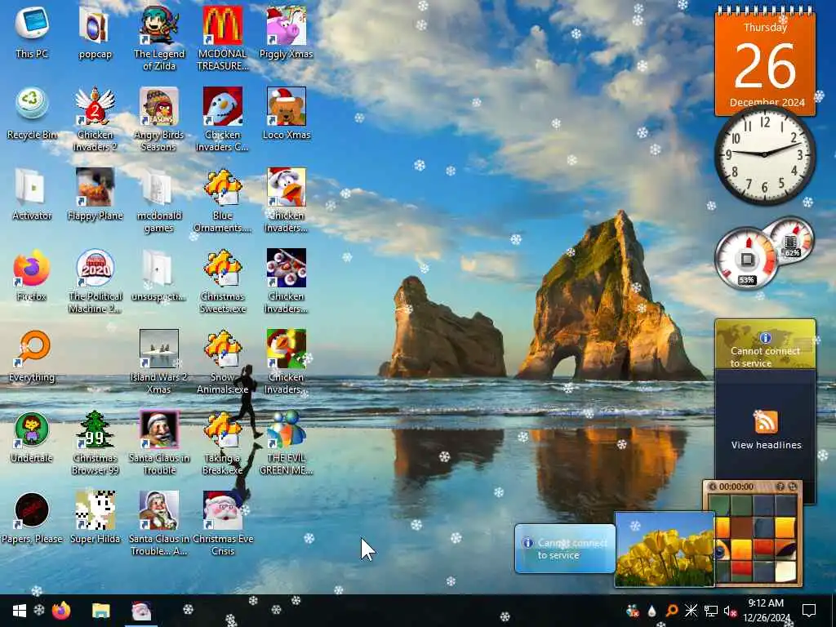836x627 pixels.
Task: Click the yellow tulips slideshow thumbnail
Action: [665, 549]
